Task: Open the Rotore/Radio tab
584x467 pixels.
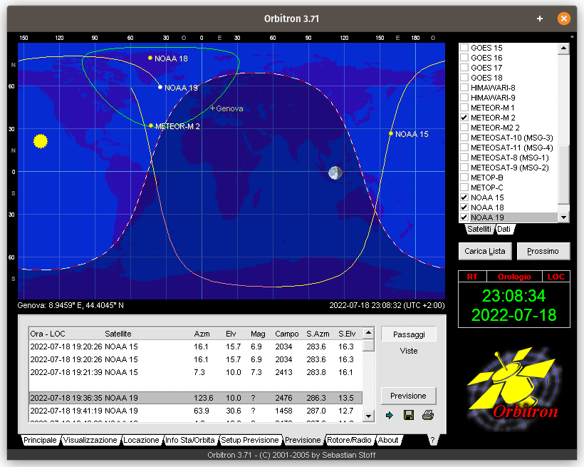Action: click(350, 440)
